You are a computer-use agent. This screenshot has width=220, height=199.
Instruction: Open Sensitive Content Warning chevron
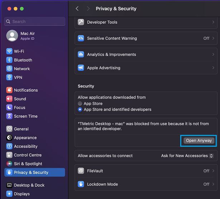point(213,38)
